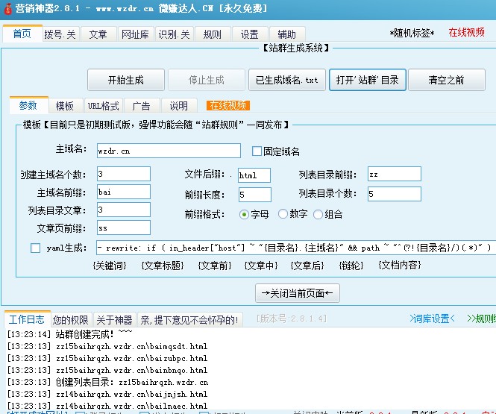Click log line 站群创建完成!
The width and height of the screenshot is (496, 414).
coord(70,334)
